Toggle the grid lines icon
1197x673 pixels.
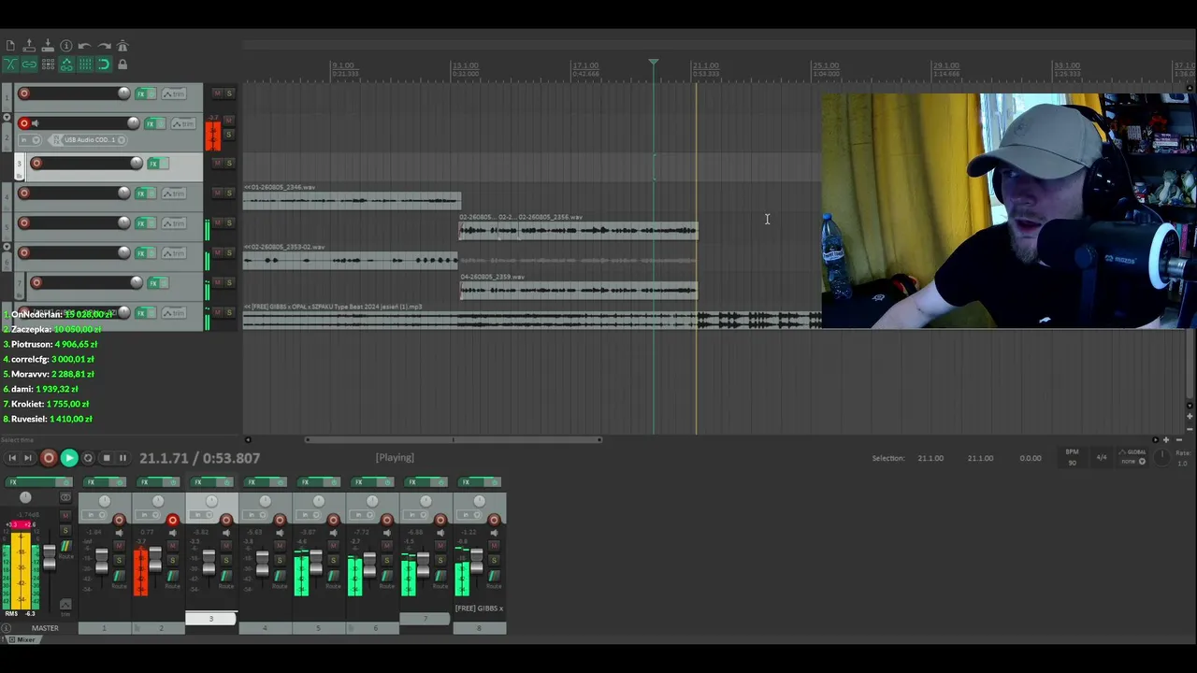pyautogui.click(x=84, y=64)
